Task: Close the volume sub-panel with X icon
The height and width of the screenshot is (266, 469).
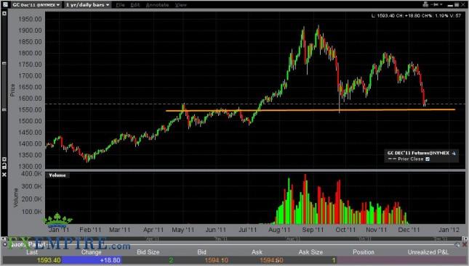Action: pyautogui.click(x=4, y=175)
